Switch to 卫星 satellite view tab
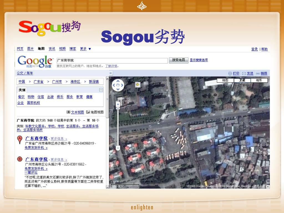Screen dimensions: 284x213 coord(242,80)
